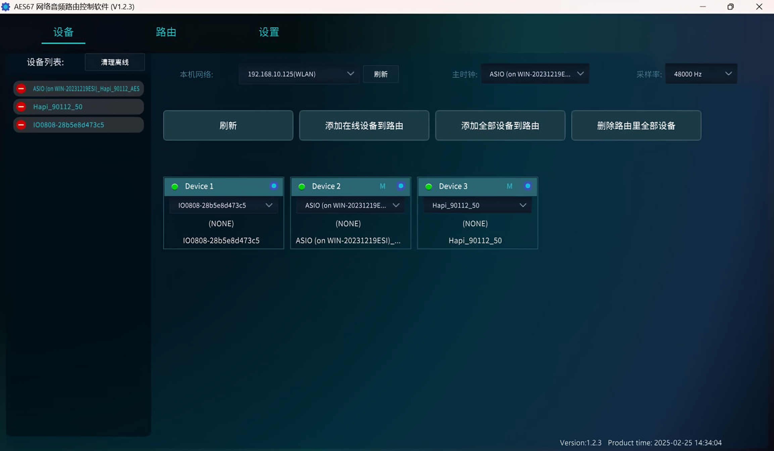The height and width of the screenshot is (451, 774).
Task: Toggle the blue circle indicator on Device 3
Action: click(528, 186)
